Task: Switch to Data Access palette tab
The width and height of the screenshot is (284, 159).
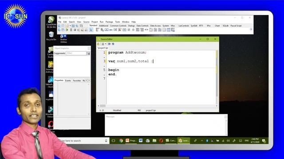Action: [x=155, y=26]
